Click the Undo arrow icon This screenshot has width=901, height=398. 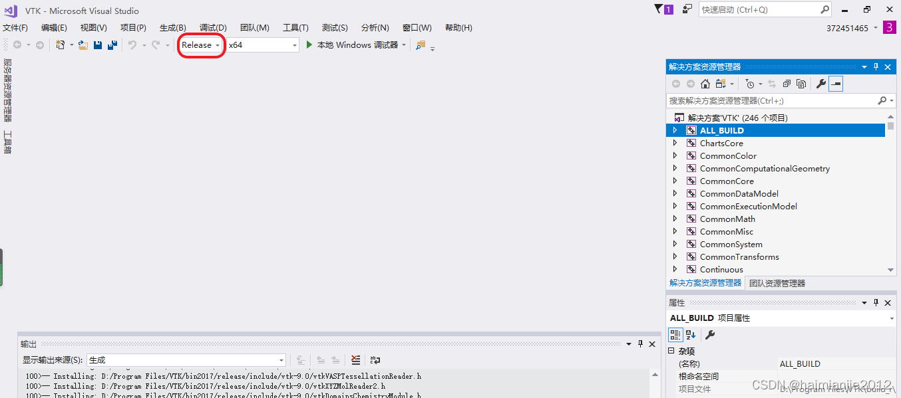132,45
